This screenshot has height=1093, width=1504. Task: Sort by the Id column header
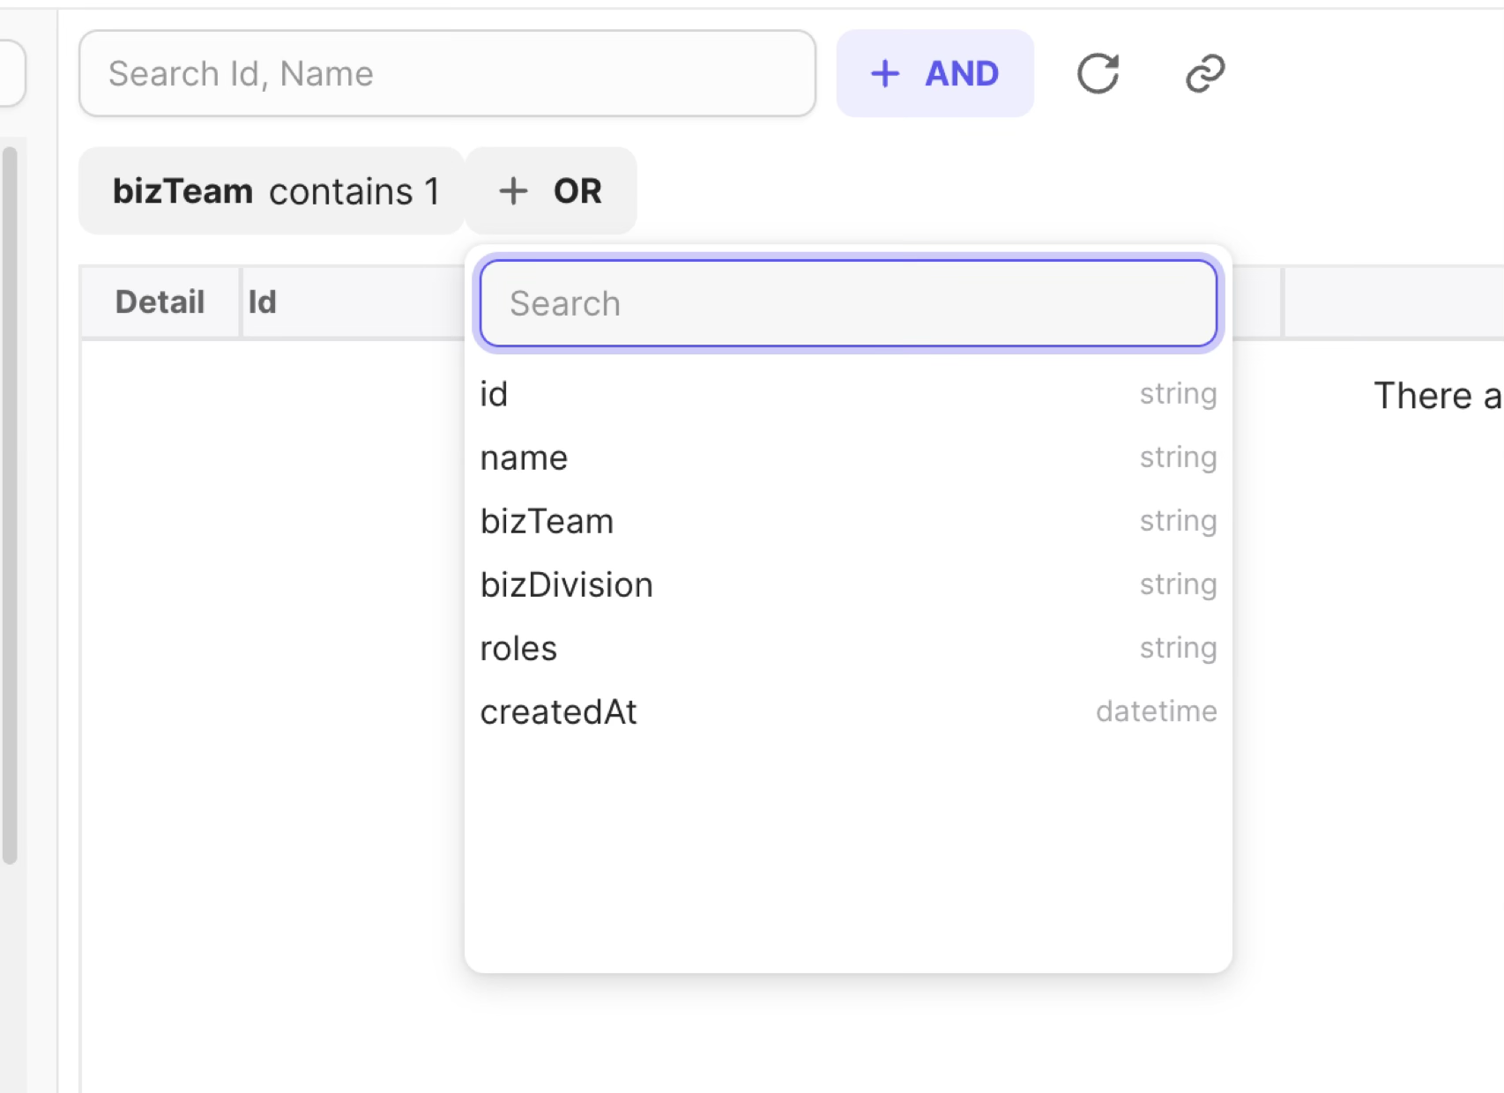(x=263, y=301)
